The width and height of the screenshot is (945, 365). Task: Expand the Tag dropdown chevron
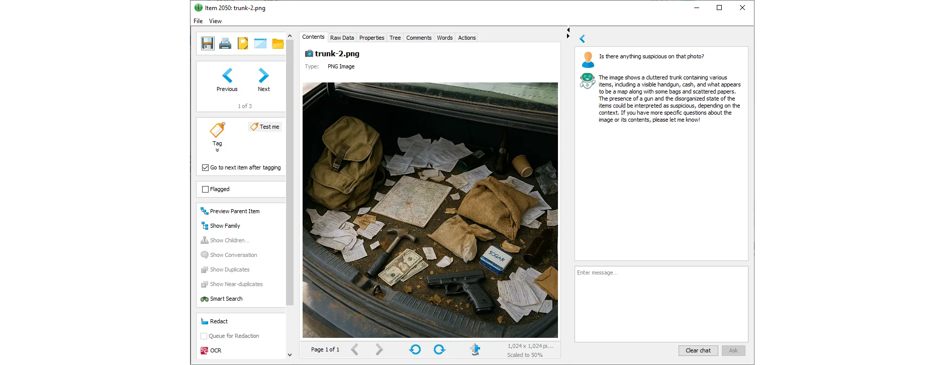pyautogui.click(x=217, y=150)
